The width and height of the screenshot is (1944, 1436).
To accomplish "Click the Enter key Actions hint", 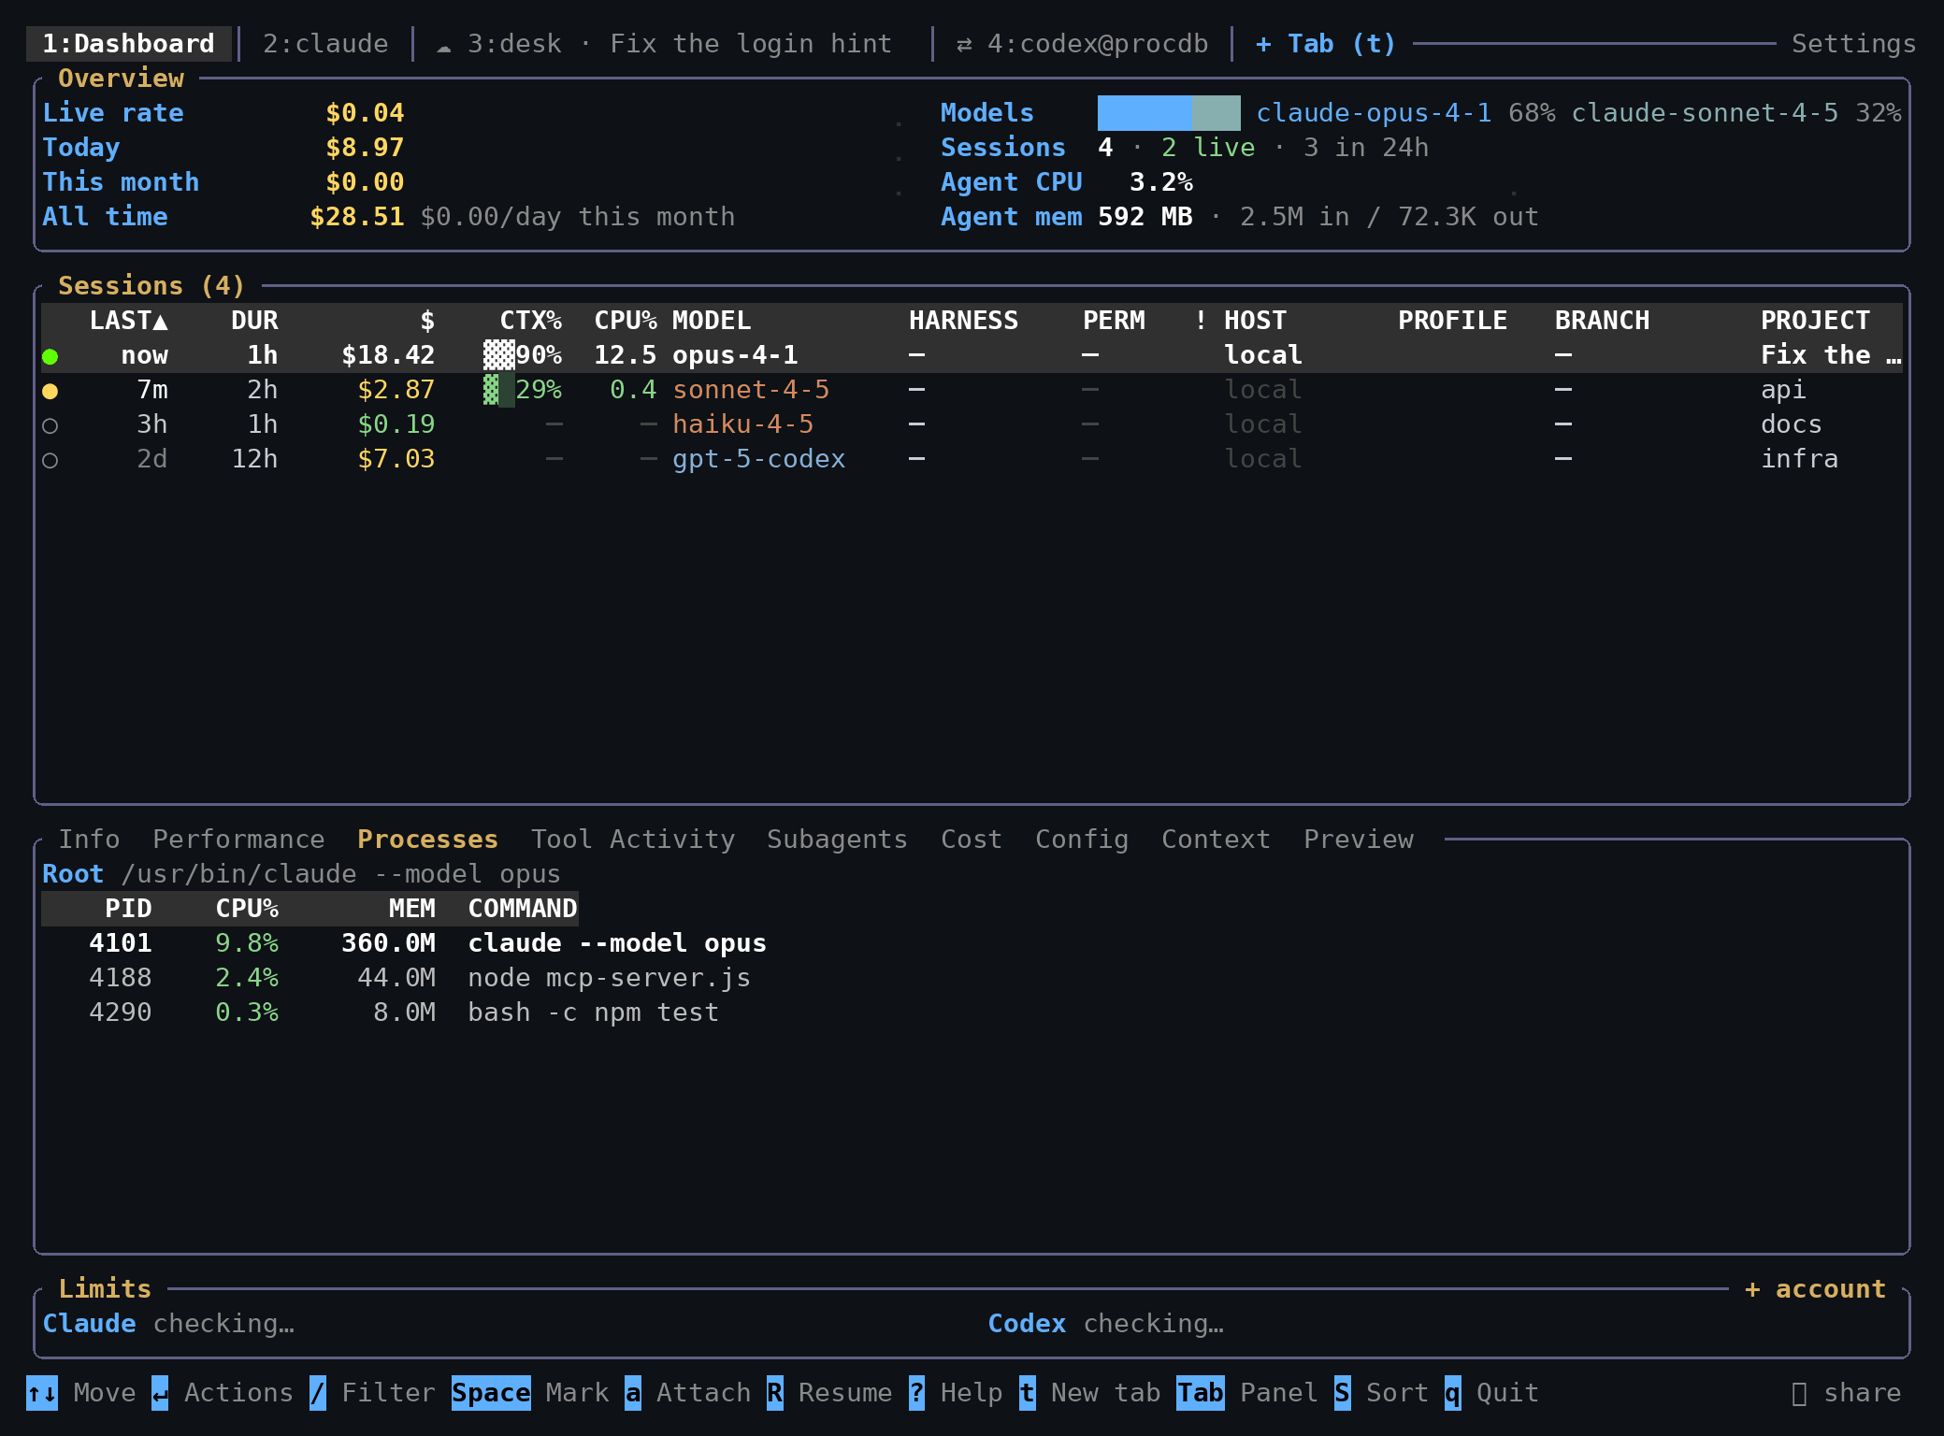I will tap(160, 1393).
